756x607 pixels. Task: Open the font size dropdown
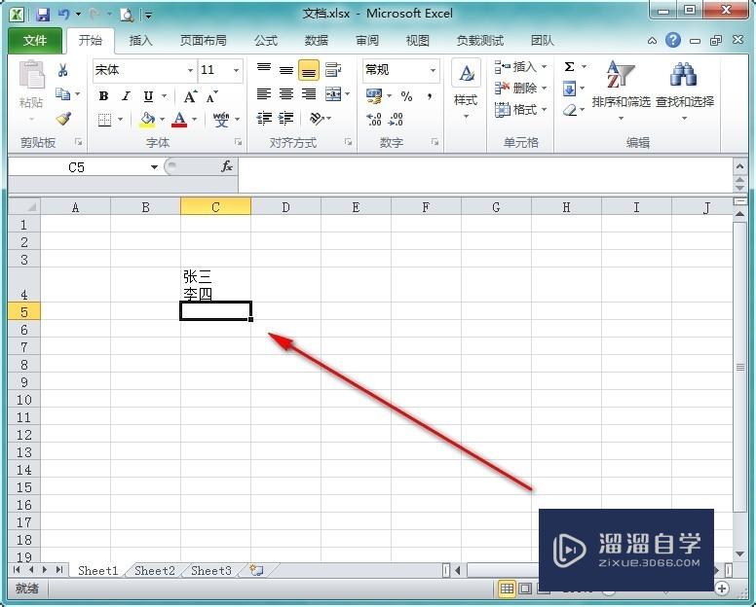click(236, 70)
